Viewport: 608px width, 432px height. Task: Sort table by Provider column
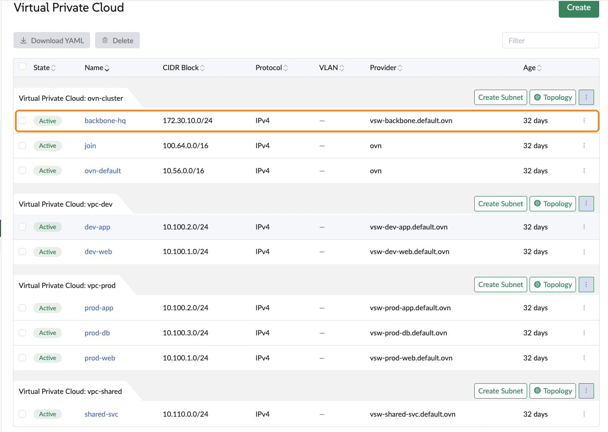coord(386,68)
